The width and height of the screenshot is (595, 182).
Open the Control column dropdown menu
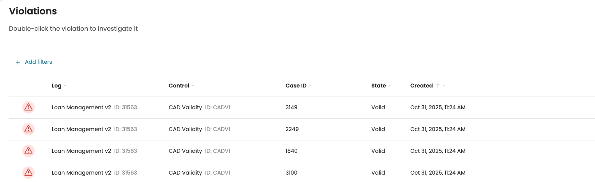click(193, 86)
